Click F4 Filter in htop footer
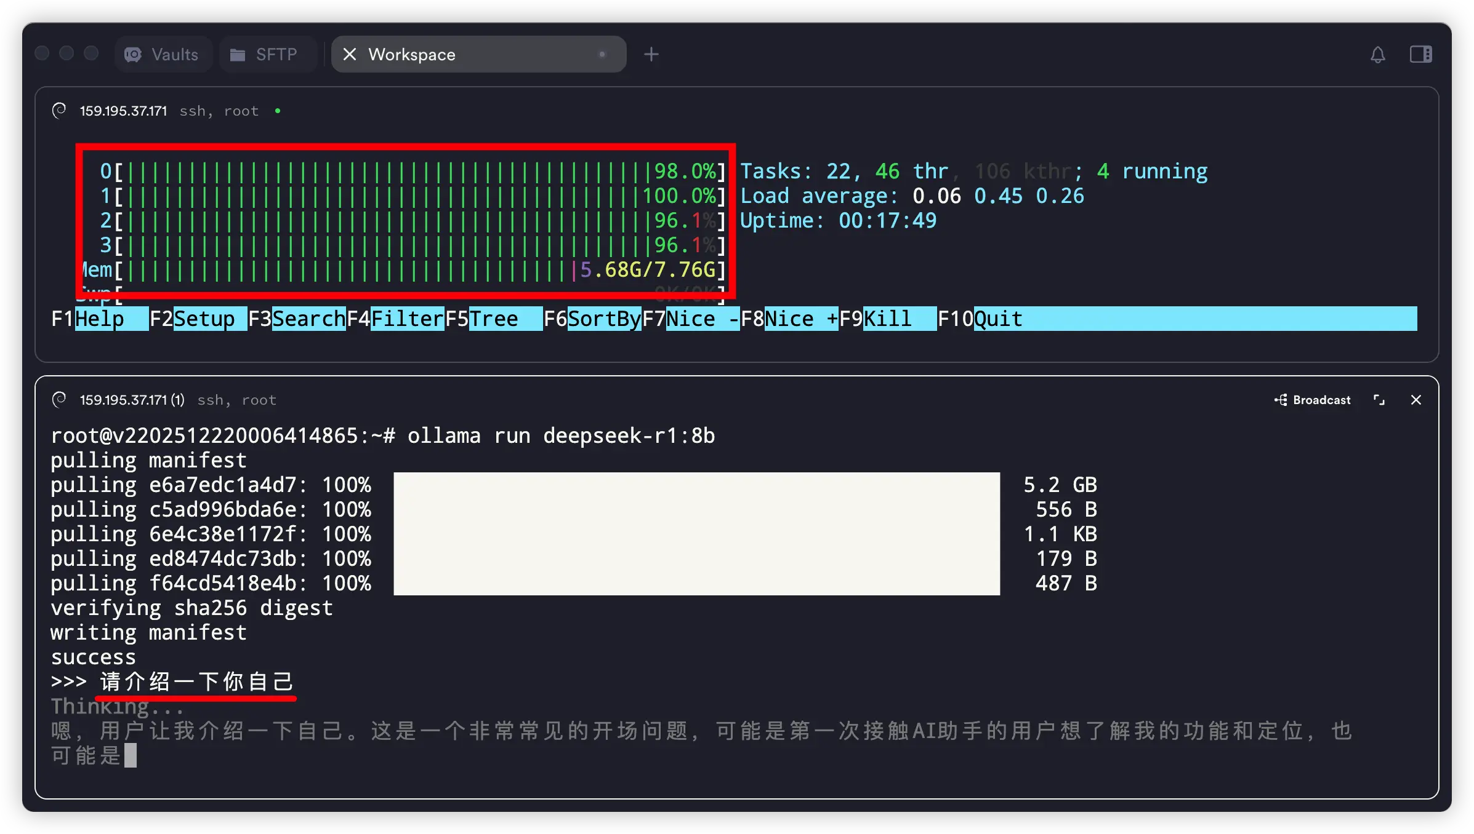The width and height of the screenshot is (1474, 834). tap(406, 319)
